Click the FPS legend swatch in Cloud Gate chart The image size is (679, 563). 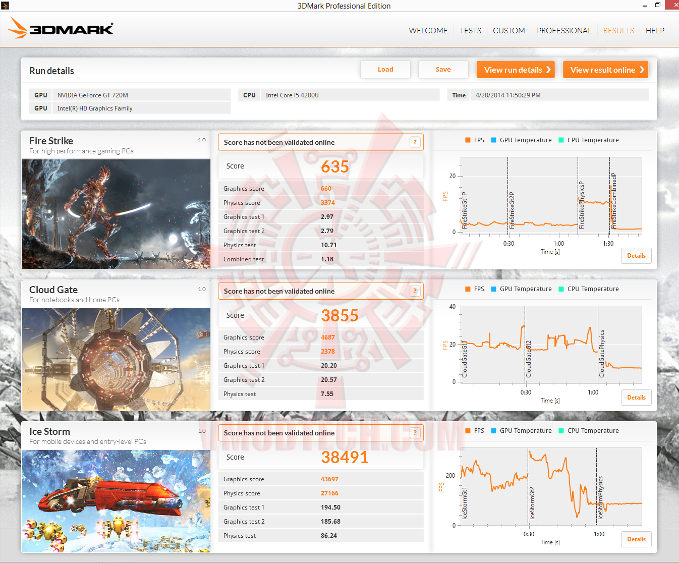tap(468, 289)
